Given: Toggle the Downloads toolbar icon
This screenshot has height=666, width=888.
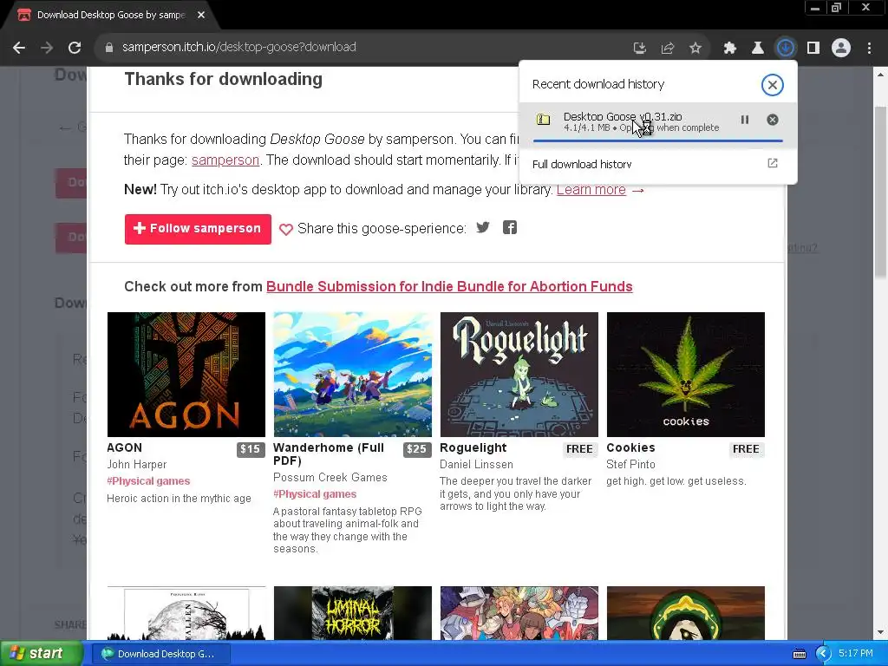Looking at the screenshot, I should pyautogui.click(x=786, y=49).
